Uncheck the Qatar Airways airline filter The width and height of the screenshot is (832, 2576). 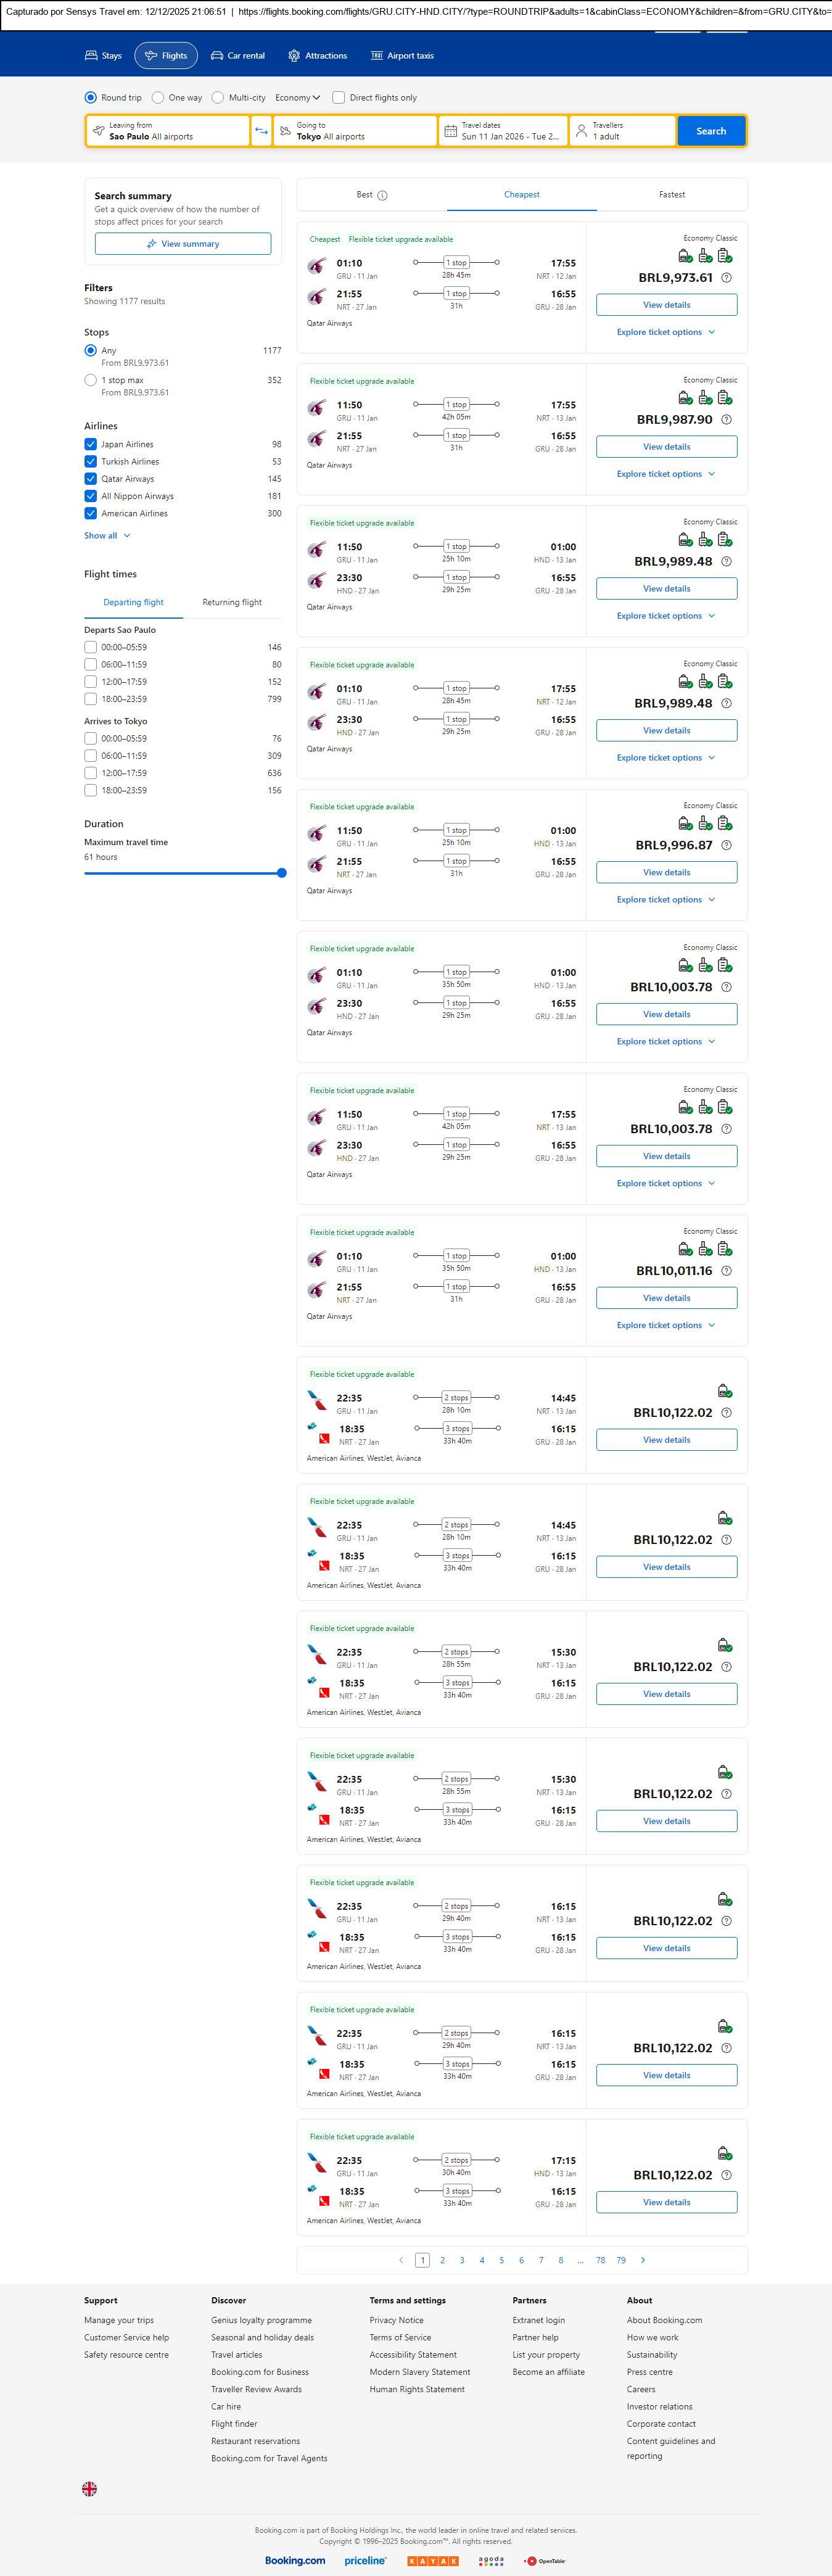91,479
